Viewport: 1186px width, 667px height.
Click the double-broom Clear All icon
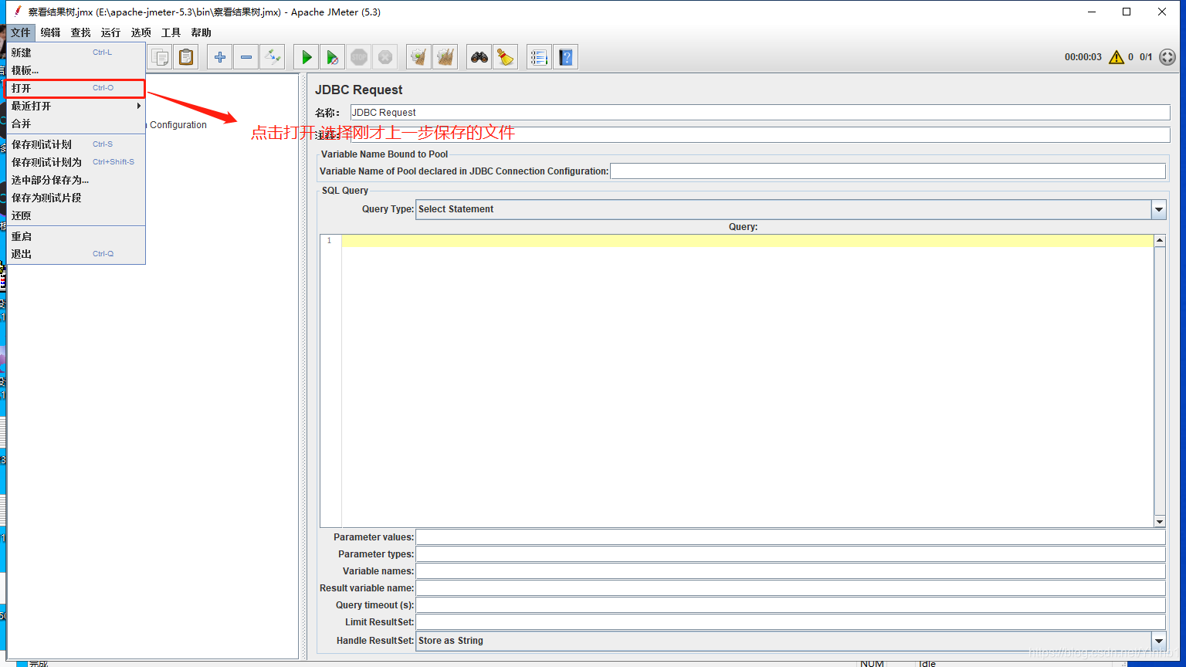[x=445, y=57]
